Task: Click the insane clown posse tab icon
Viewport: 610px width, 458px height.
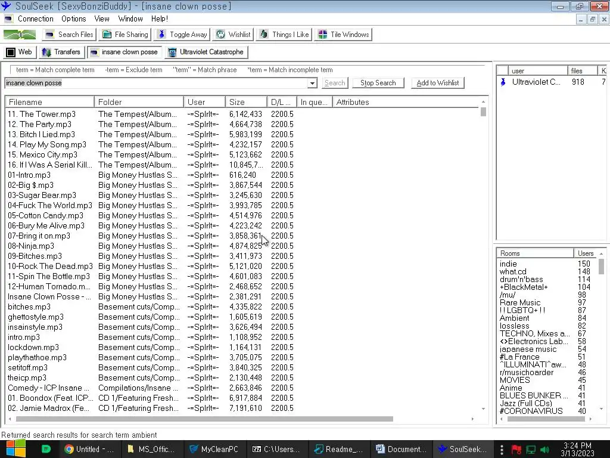Action: 94,52
